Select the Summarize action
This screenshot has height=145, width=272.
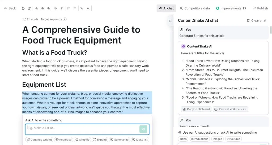[120, 140]
